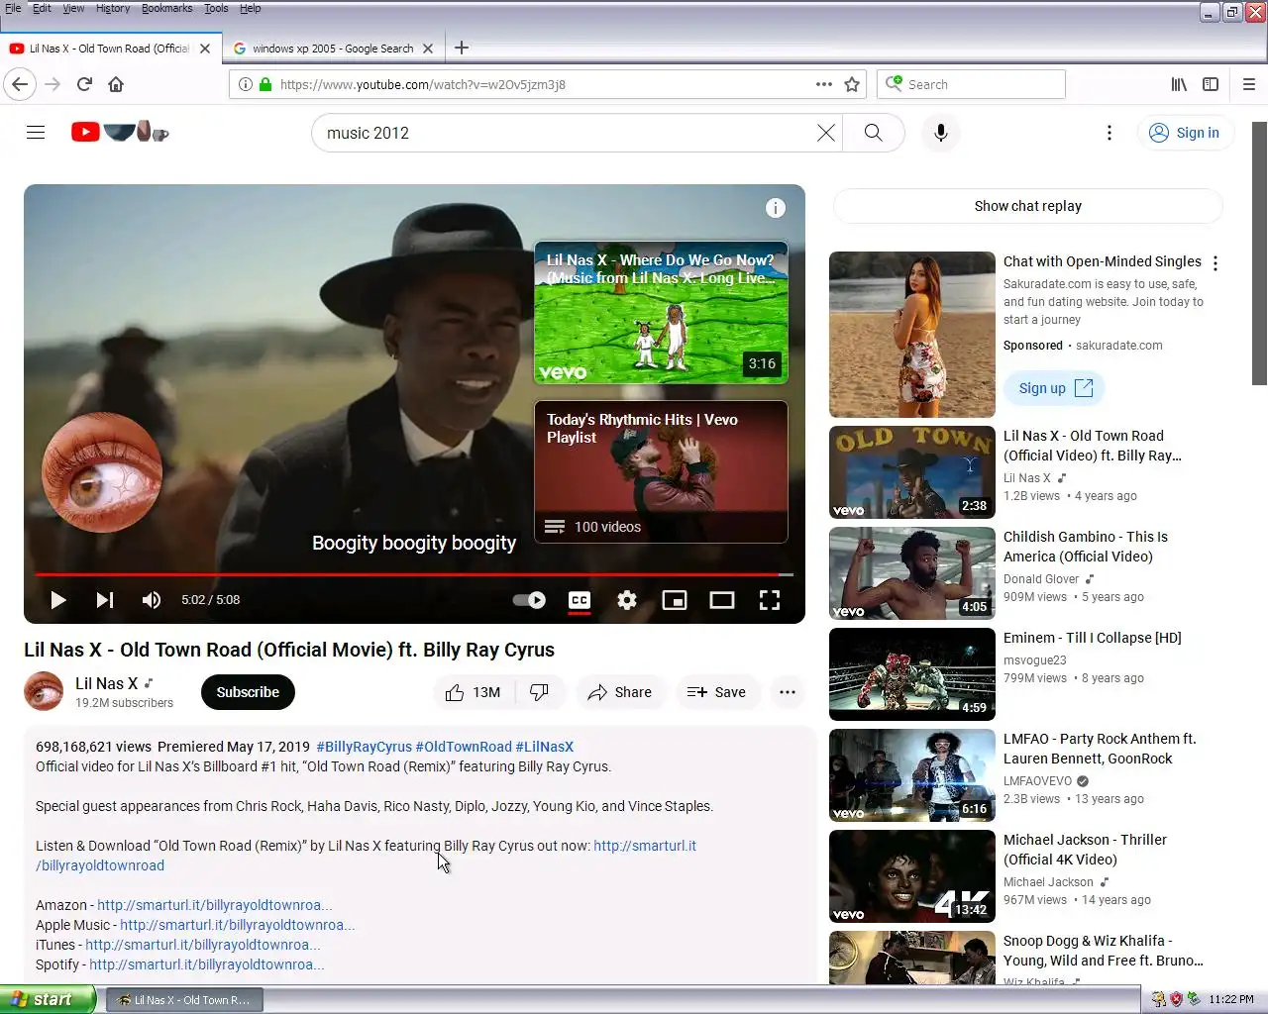Seek on the red video progress bar
The height and width of the screenshot is (1014, 1268).
click(414, 574)
